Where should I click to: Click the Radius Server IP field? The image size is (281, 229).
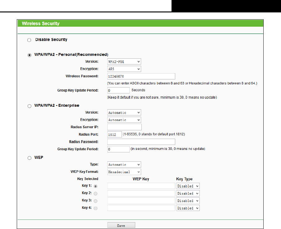pos(124,127)
